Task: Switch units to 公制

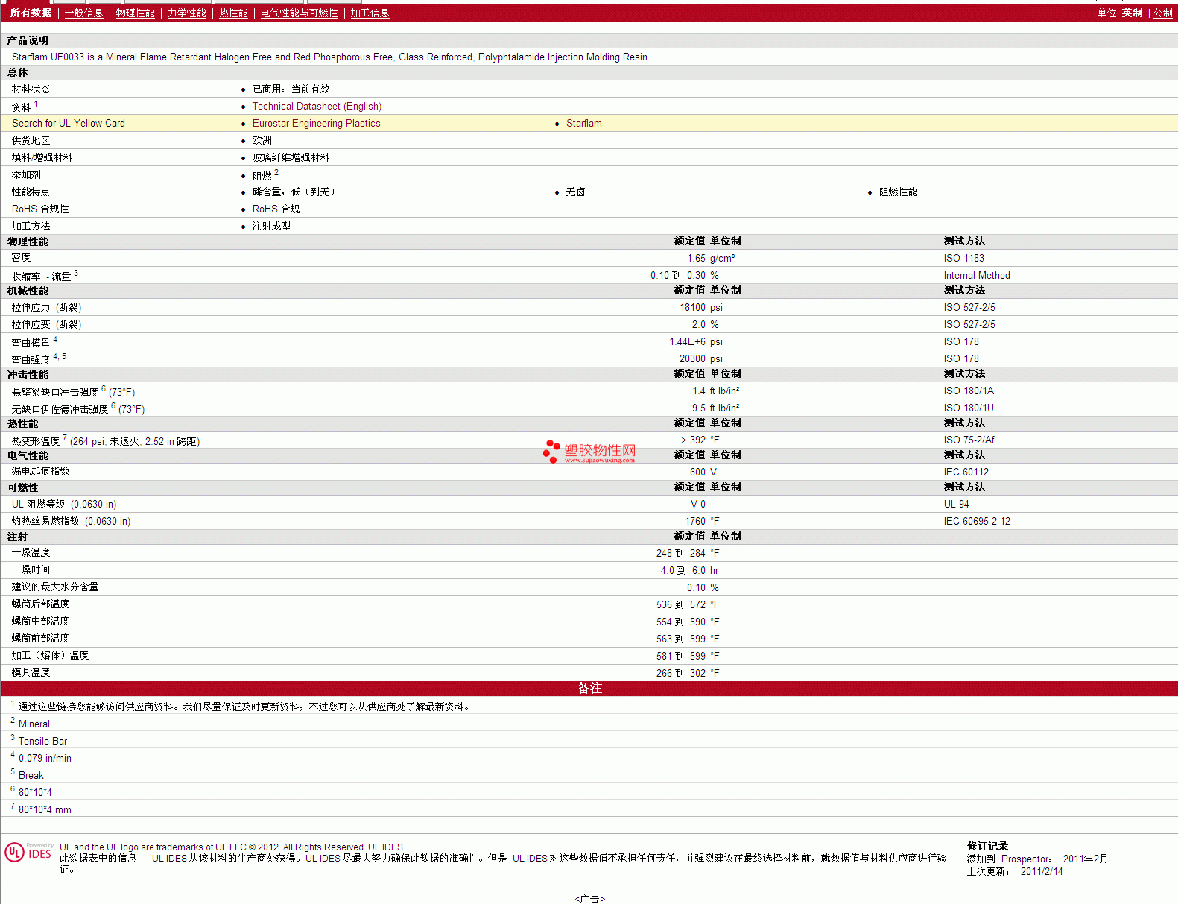Action: pos(1163,13)
